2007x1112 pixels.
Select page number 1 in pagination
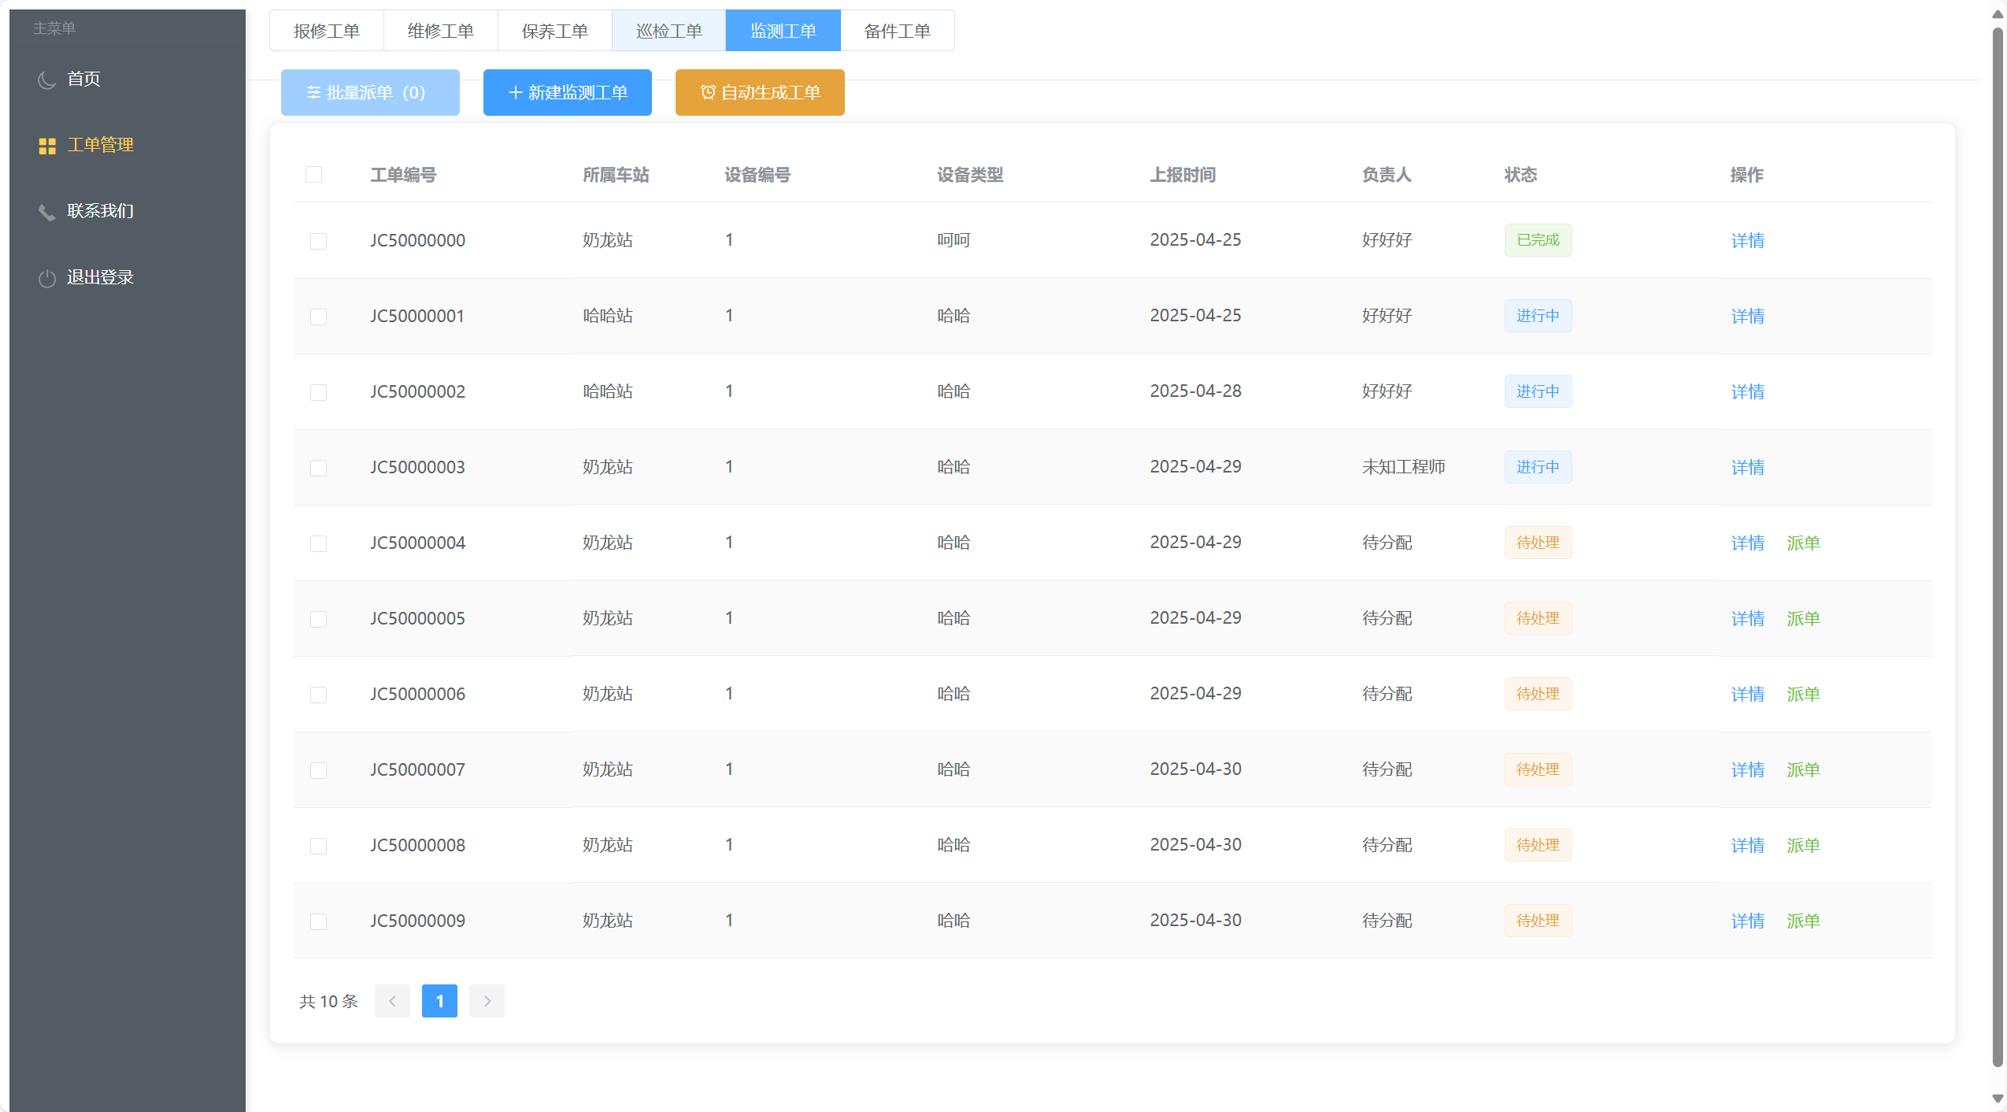point(439,1001)
